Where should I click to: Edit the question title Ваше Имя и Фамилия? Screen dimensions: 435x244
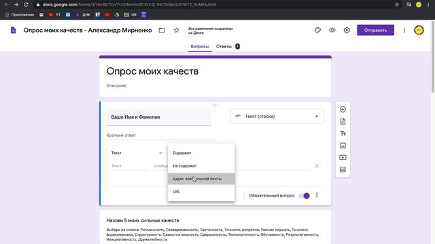tap(158, 117)
